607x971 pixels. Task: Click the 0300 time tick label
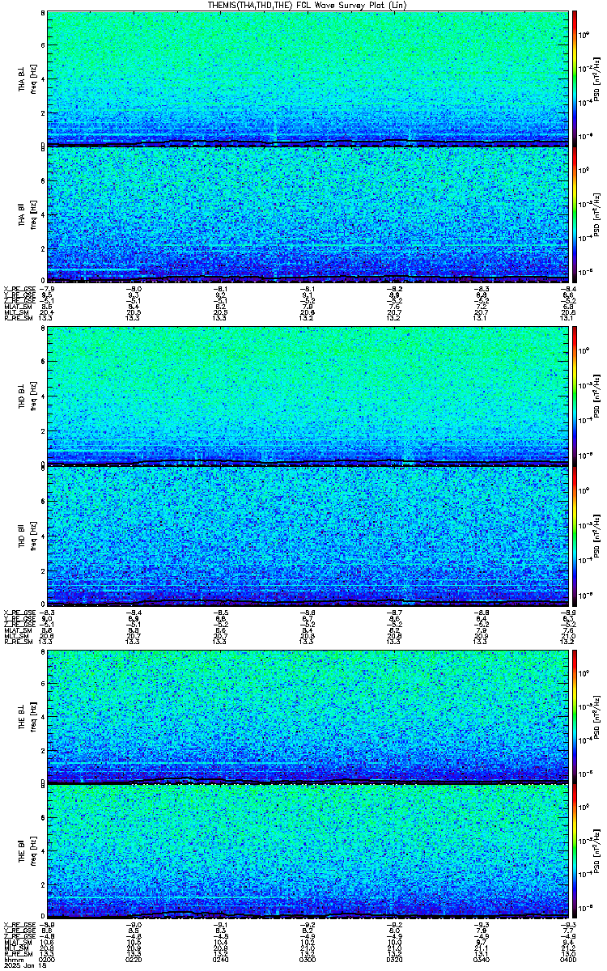[x=307, y=959]
